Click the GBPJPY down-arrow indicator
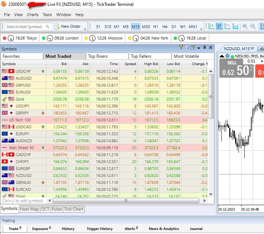Screen dimensions: 264x234 43,113
